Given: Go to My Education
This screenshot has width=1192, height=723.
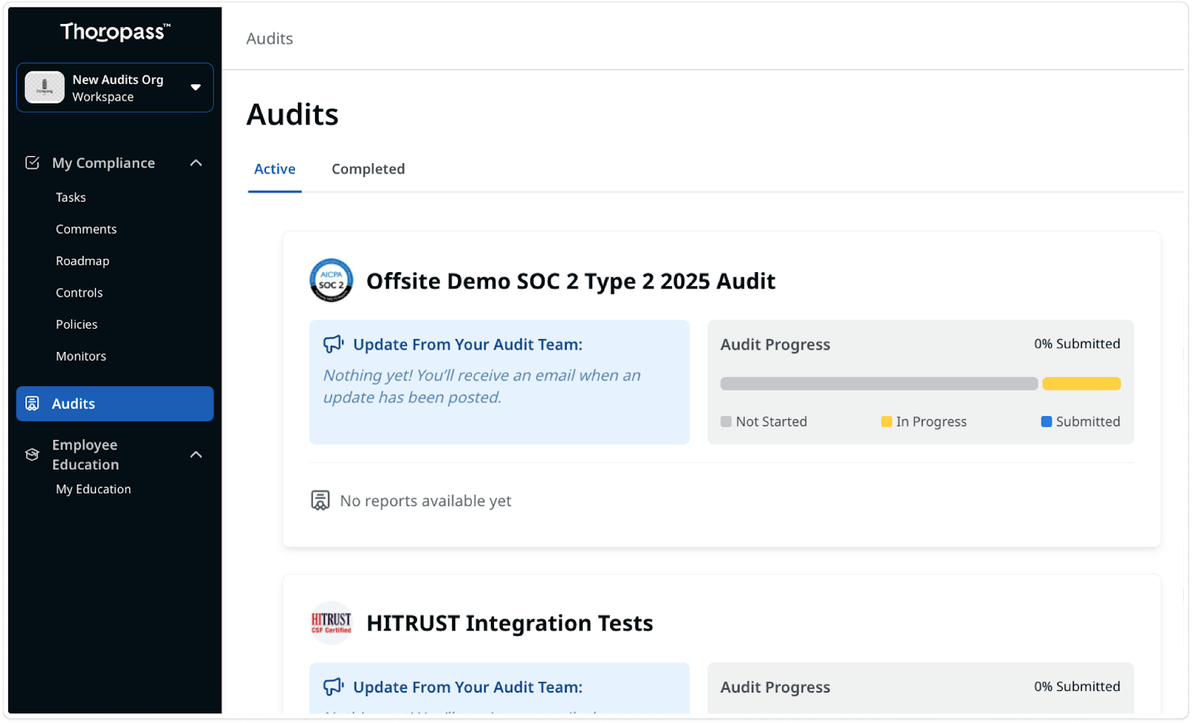Looking at the screenshot, I should 93,490.
